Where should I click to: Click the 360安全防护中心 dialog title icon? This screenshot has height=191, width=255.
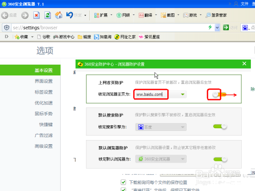pyautogui.click(x=80, y=64)
